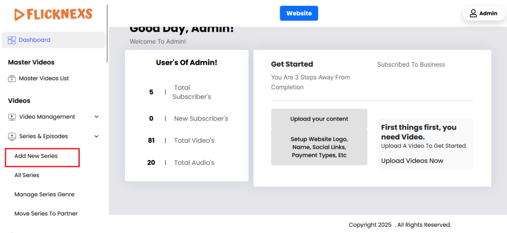507x233 pixels.
Task: Click the sidebar vertical scrollbar
Action: [107, 34]
